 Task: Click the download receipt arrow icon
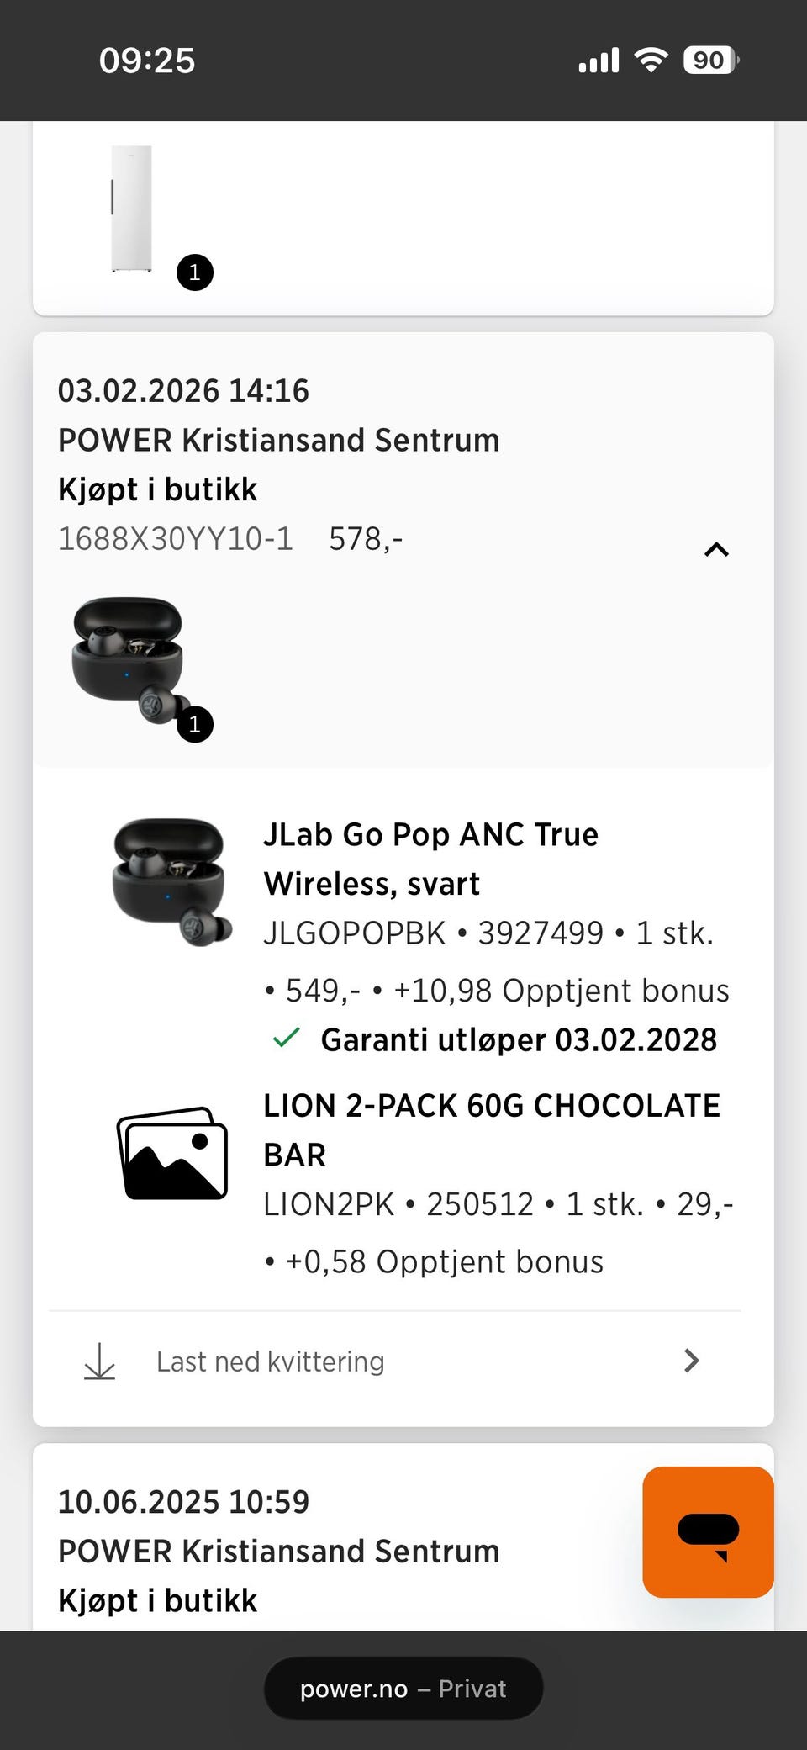100,1361
